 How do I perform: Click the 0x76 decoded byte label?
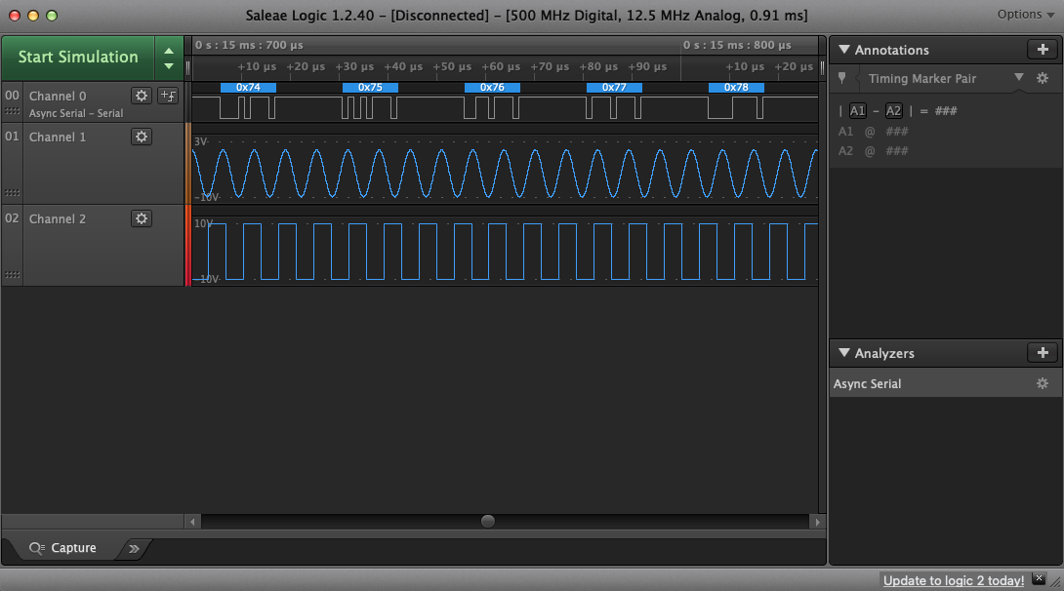(492, 87)
